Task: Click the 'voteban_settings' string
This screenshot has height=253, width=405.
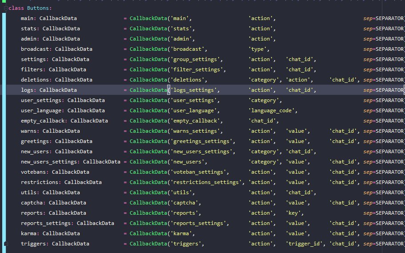Action: [198, 172]
